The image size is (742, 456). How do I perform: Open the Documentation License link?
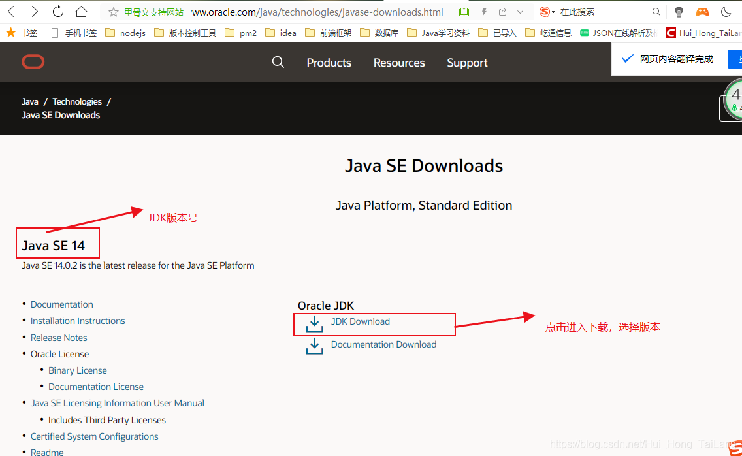(x=96, y=387)
